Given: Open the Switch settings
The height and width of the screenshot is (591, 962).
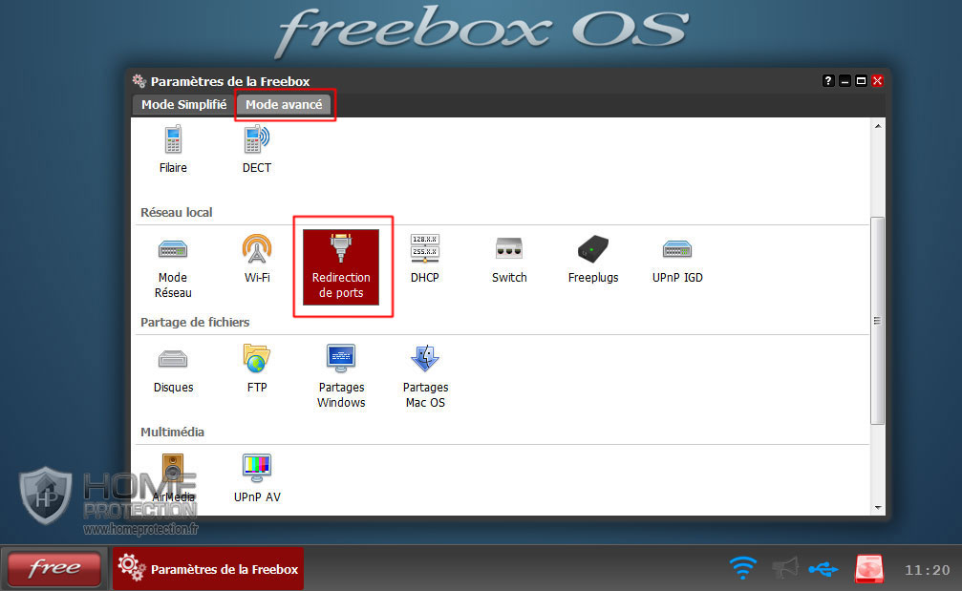Looking at the screenshot, I should [x=509, y=260].
